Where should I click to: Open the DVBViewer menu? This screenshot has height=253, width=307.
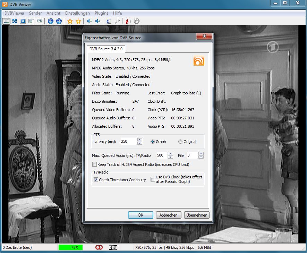click(x=15, y=13)
